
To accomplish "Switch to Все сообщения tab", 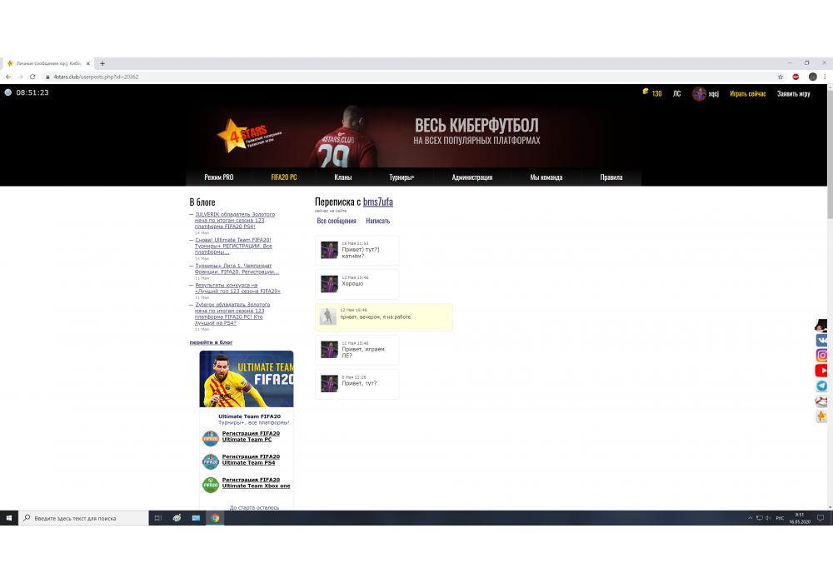I will tap(337, 221).
